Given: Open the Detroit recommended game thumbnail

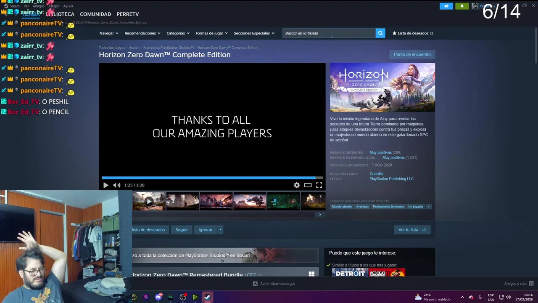Looking at the screenshot, I should click(x=350, y=273).
